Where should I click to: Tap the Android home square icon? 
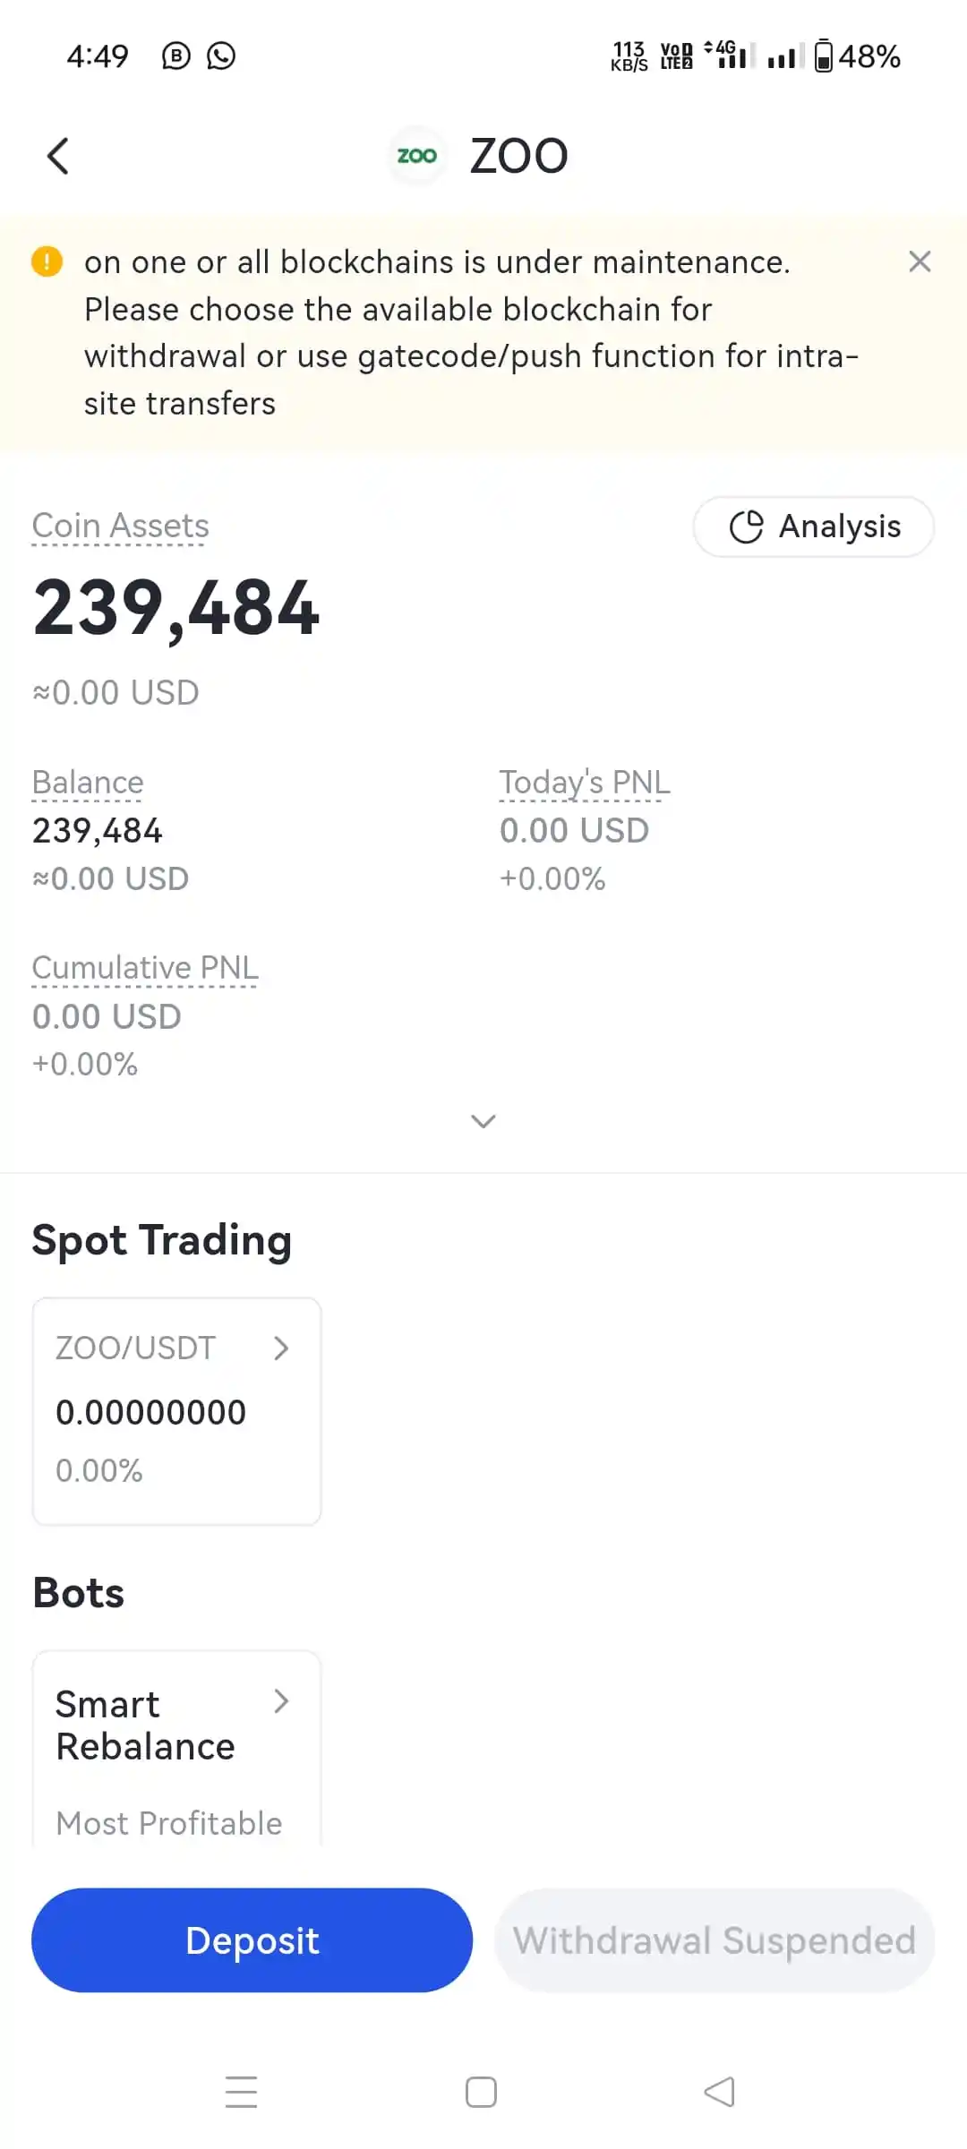pos(481,2092)
